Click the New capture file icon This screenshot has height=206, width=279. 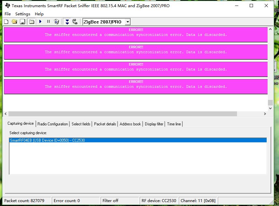[x=6, y=22]
